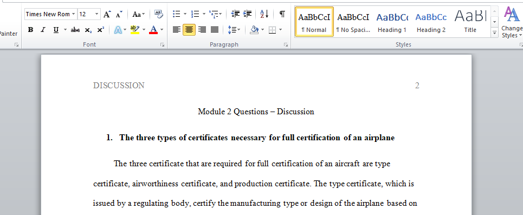Align text left
This screenshot has width=523, height=215.
click(x=177, y=30)
